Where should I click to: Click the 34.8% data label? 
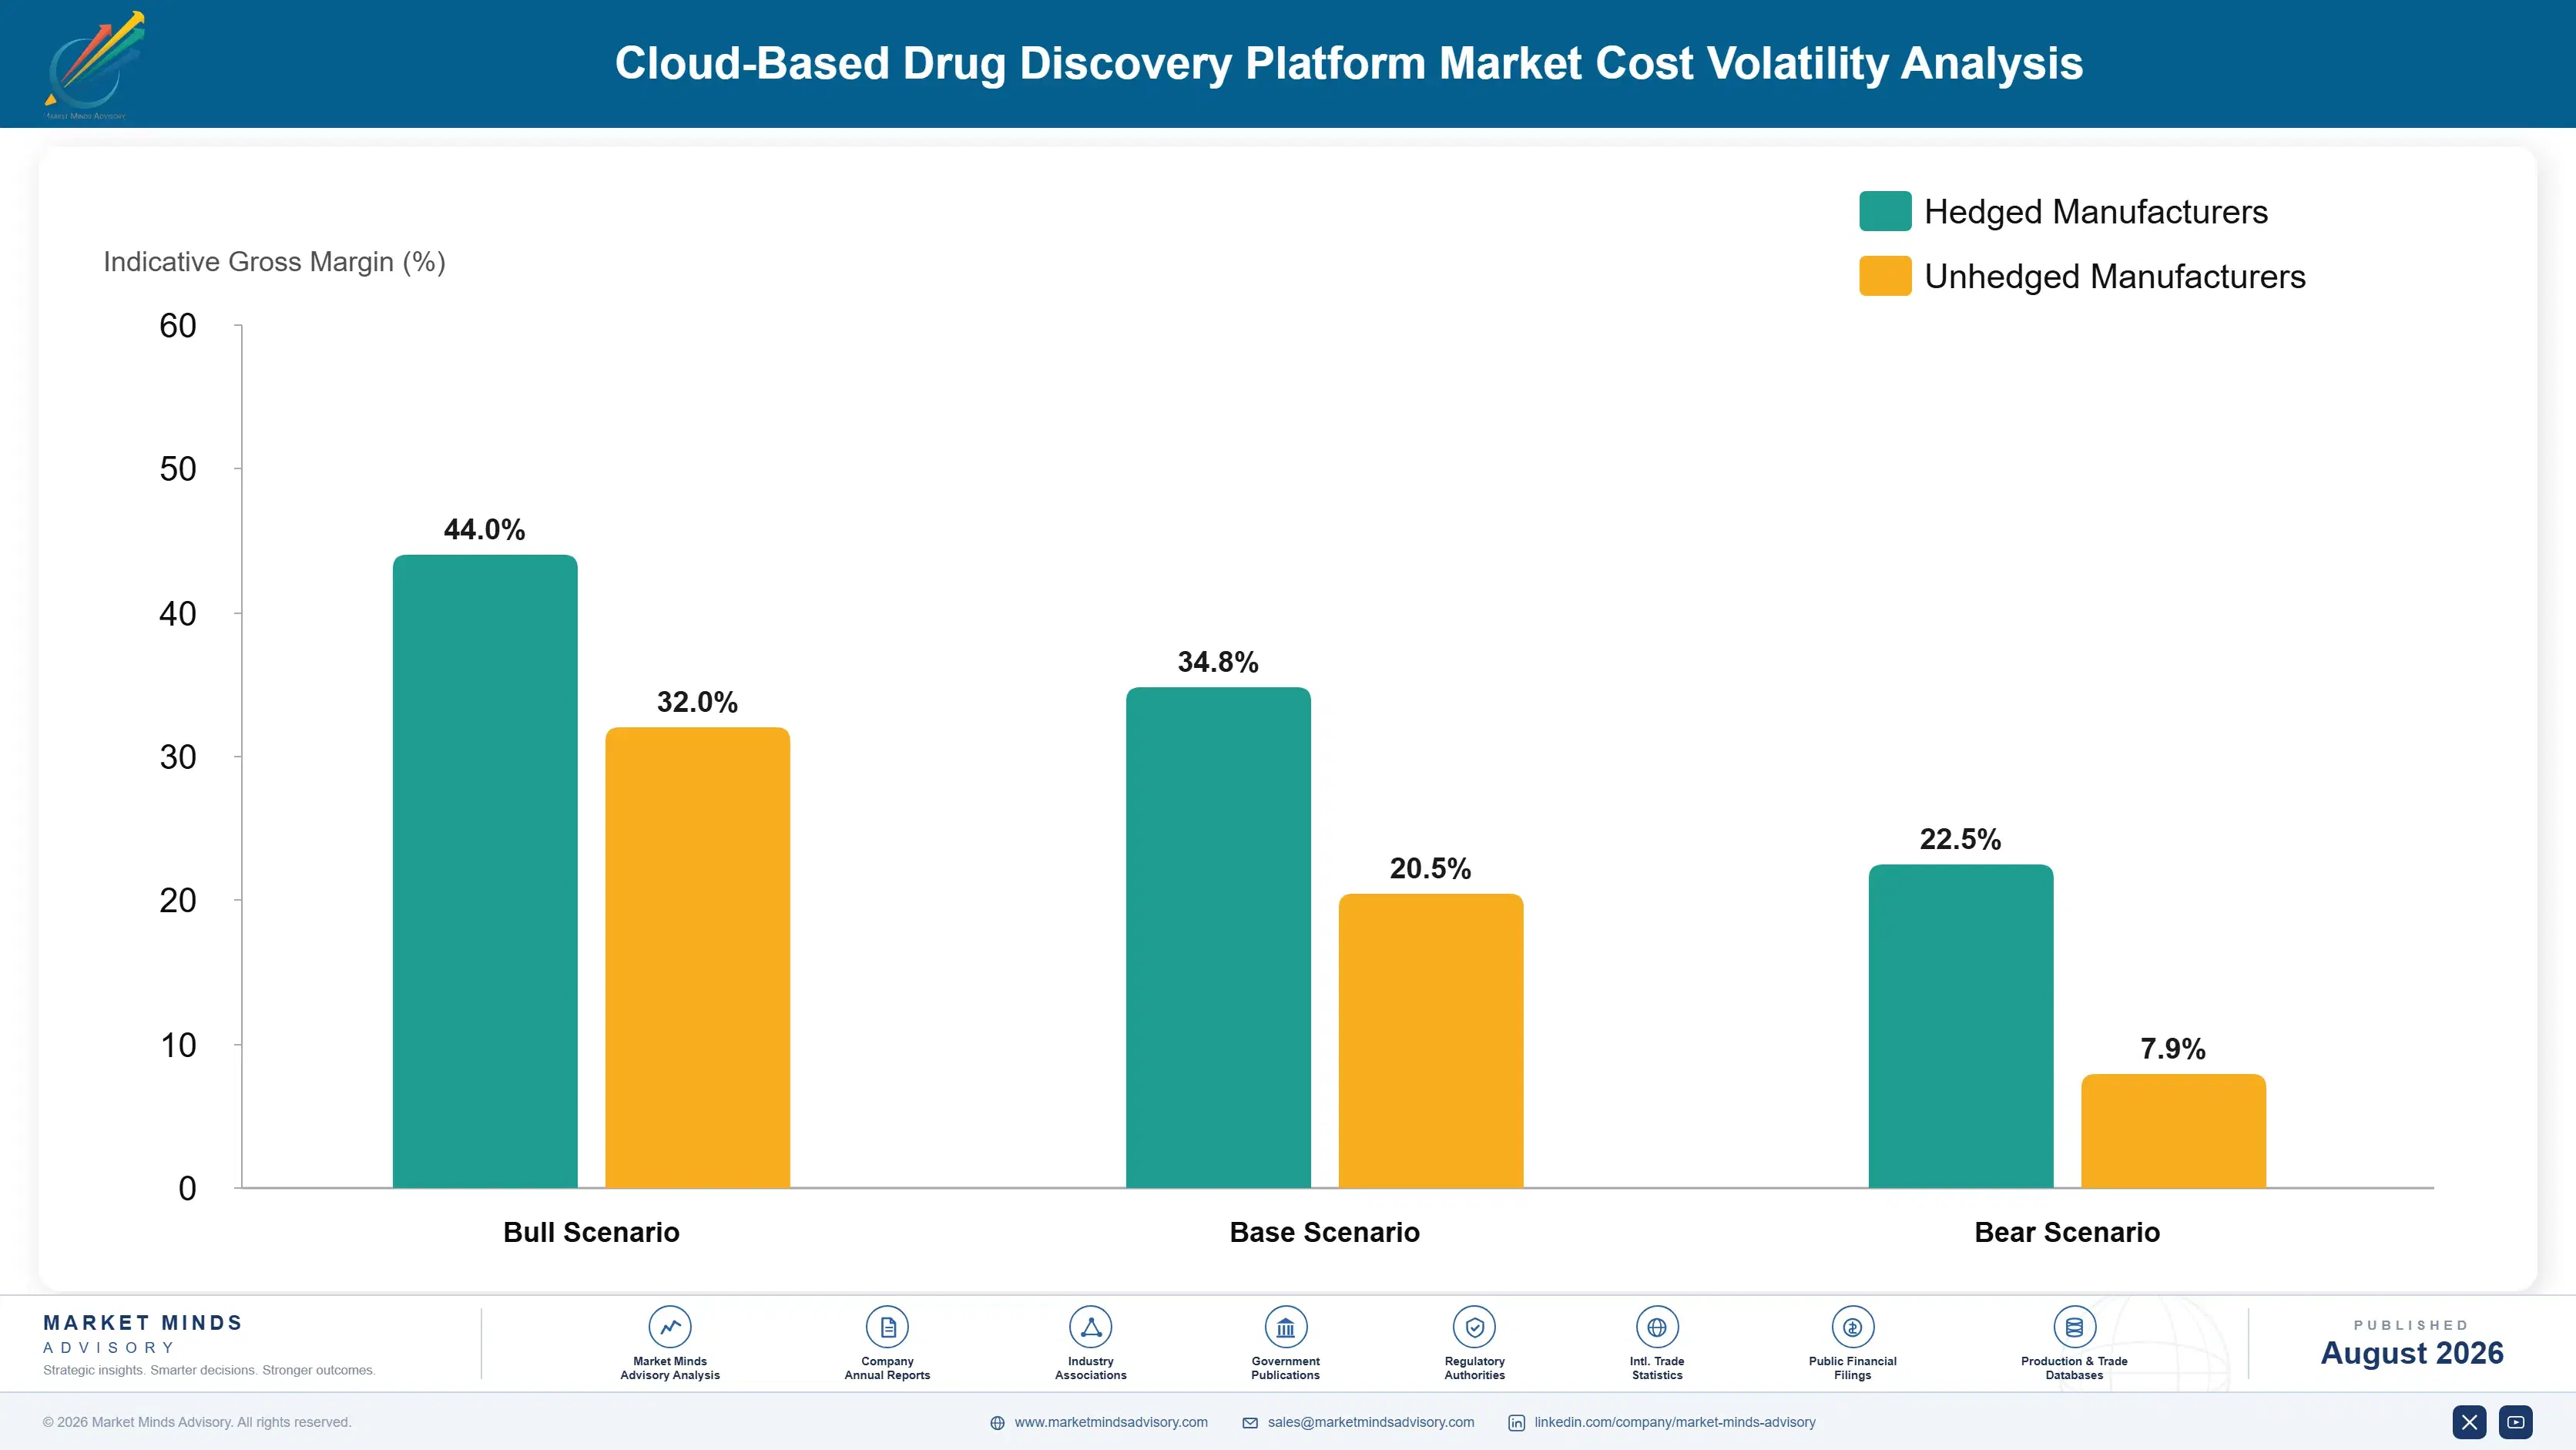pos(1218,662)
